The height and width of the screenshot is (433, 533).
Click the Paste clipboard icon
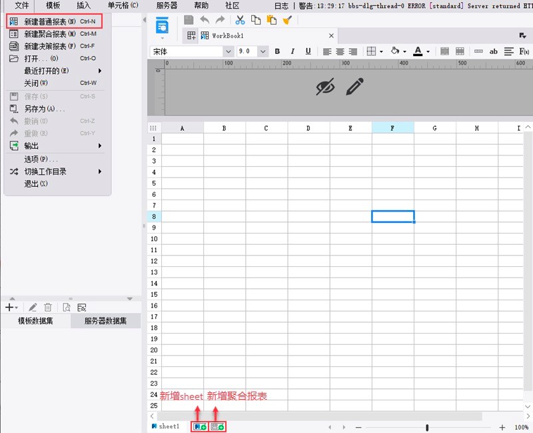click(271, 20)
